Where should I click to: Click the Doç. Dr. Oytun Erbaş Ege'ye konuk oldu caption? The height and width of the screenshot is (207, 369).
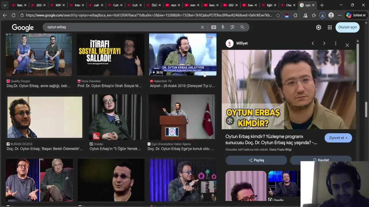[x=181, y=149]
